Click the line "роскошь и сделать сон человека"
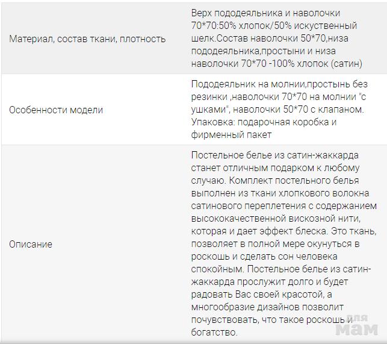This screenshot has height=344, width=387. [262, 257]
